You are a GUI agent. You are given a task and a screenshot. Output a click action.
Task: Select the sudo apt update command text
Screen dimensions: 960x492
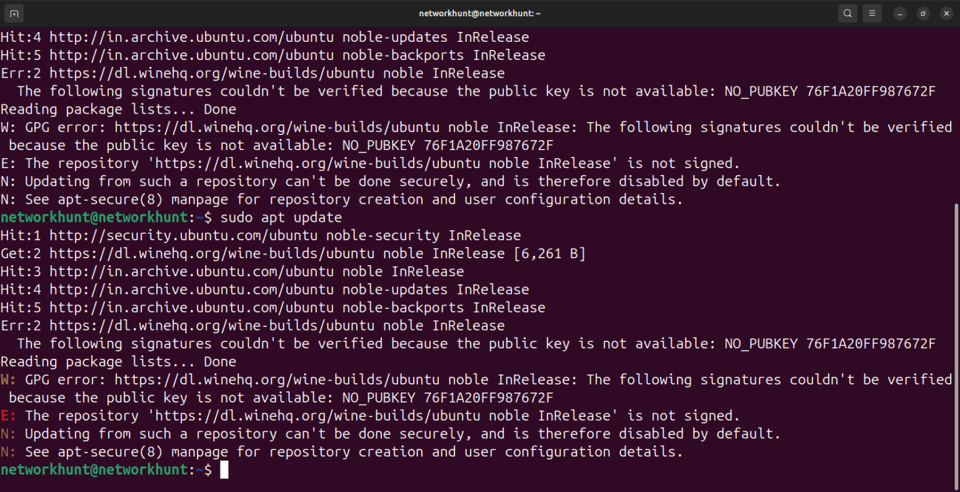[281, 217]
